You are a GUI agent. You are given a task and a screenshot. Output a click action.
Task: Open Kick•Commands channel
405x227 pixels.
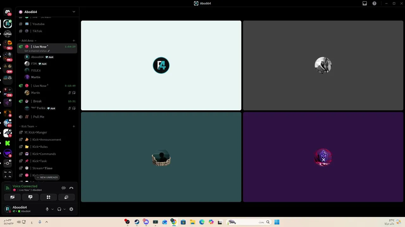point(47,154)
